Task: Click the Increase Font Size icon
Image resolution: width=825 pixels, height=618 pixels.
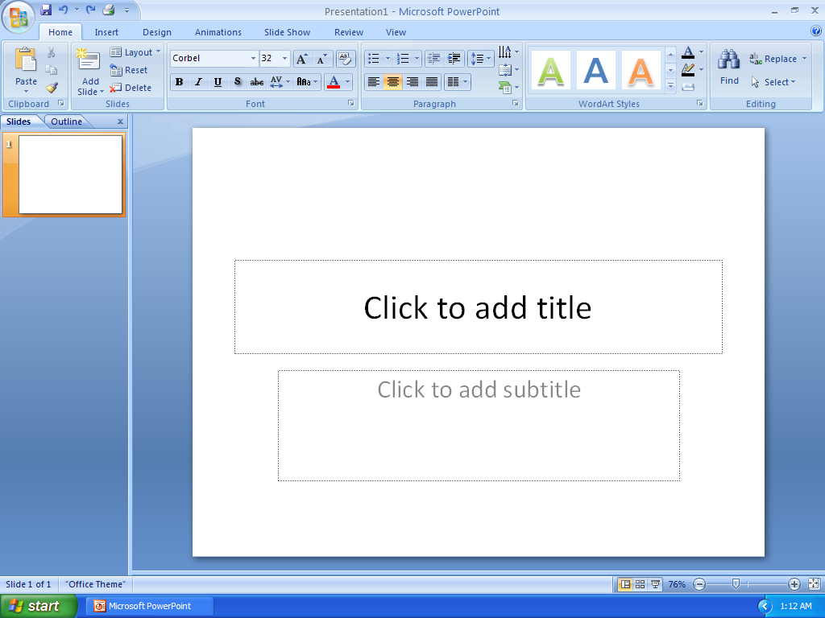Action: 301,58
